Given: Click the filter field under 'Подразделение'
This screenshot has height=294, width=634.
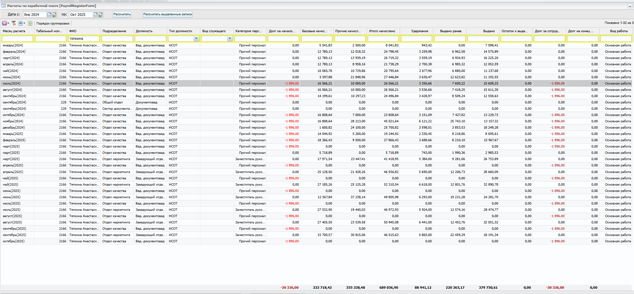Looking at the screenshot, I should coord(117,38).
